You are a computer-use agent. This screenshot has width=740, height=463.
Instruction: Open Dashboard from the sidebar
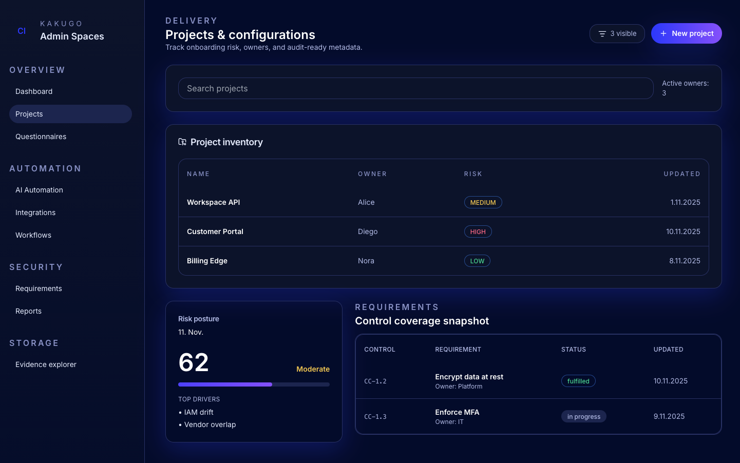(34, 91)
